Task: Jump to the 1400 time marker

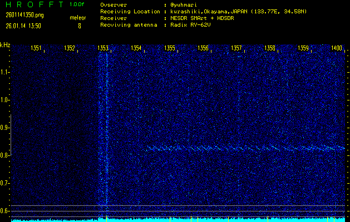Action: coord(336,48)
